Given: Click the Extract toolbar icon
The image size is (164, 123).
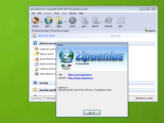Looking at the screenshot, I should pyautogui.click(x=96, y=21).
